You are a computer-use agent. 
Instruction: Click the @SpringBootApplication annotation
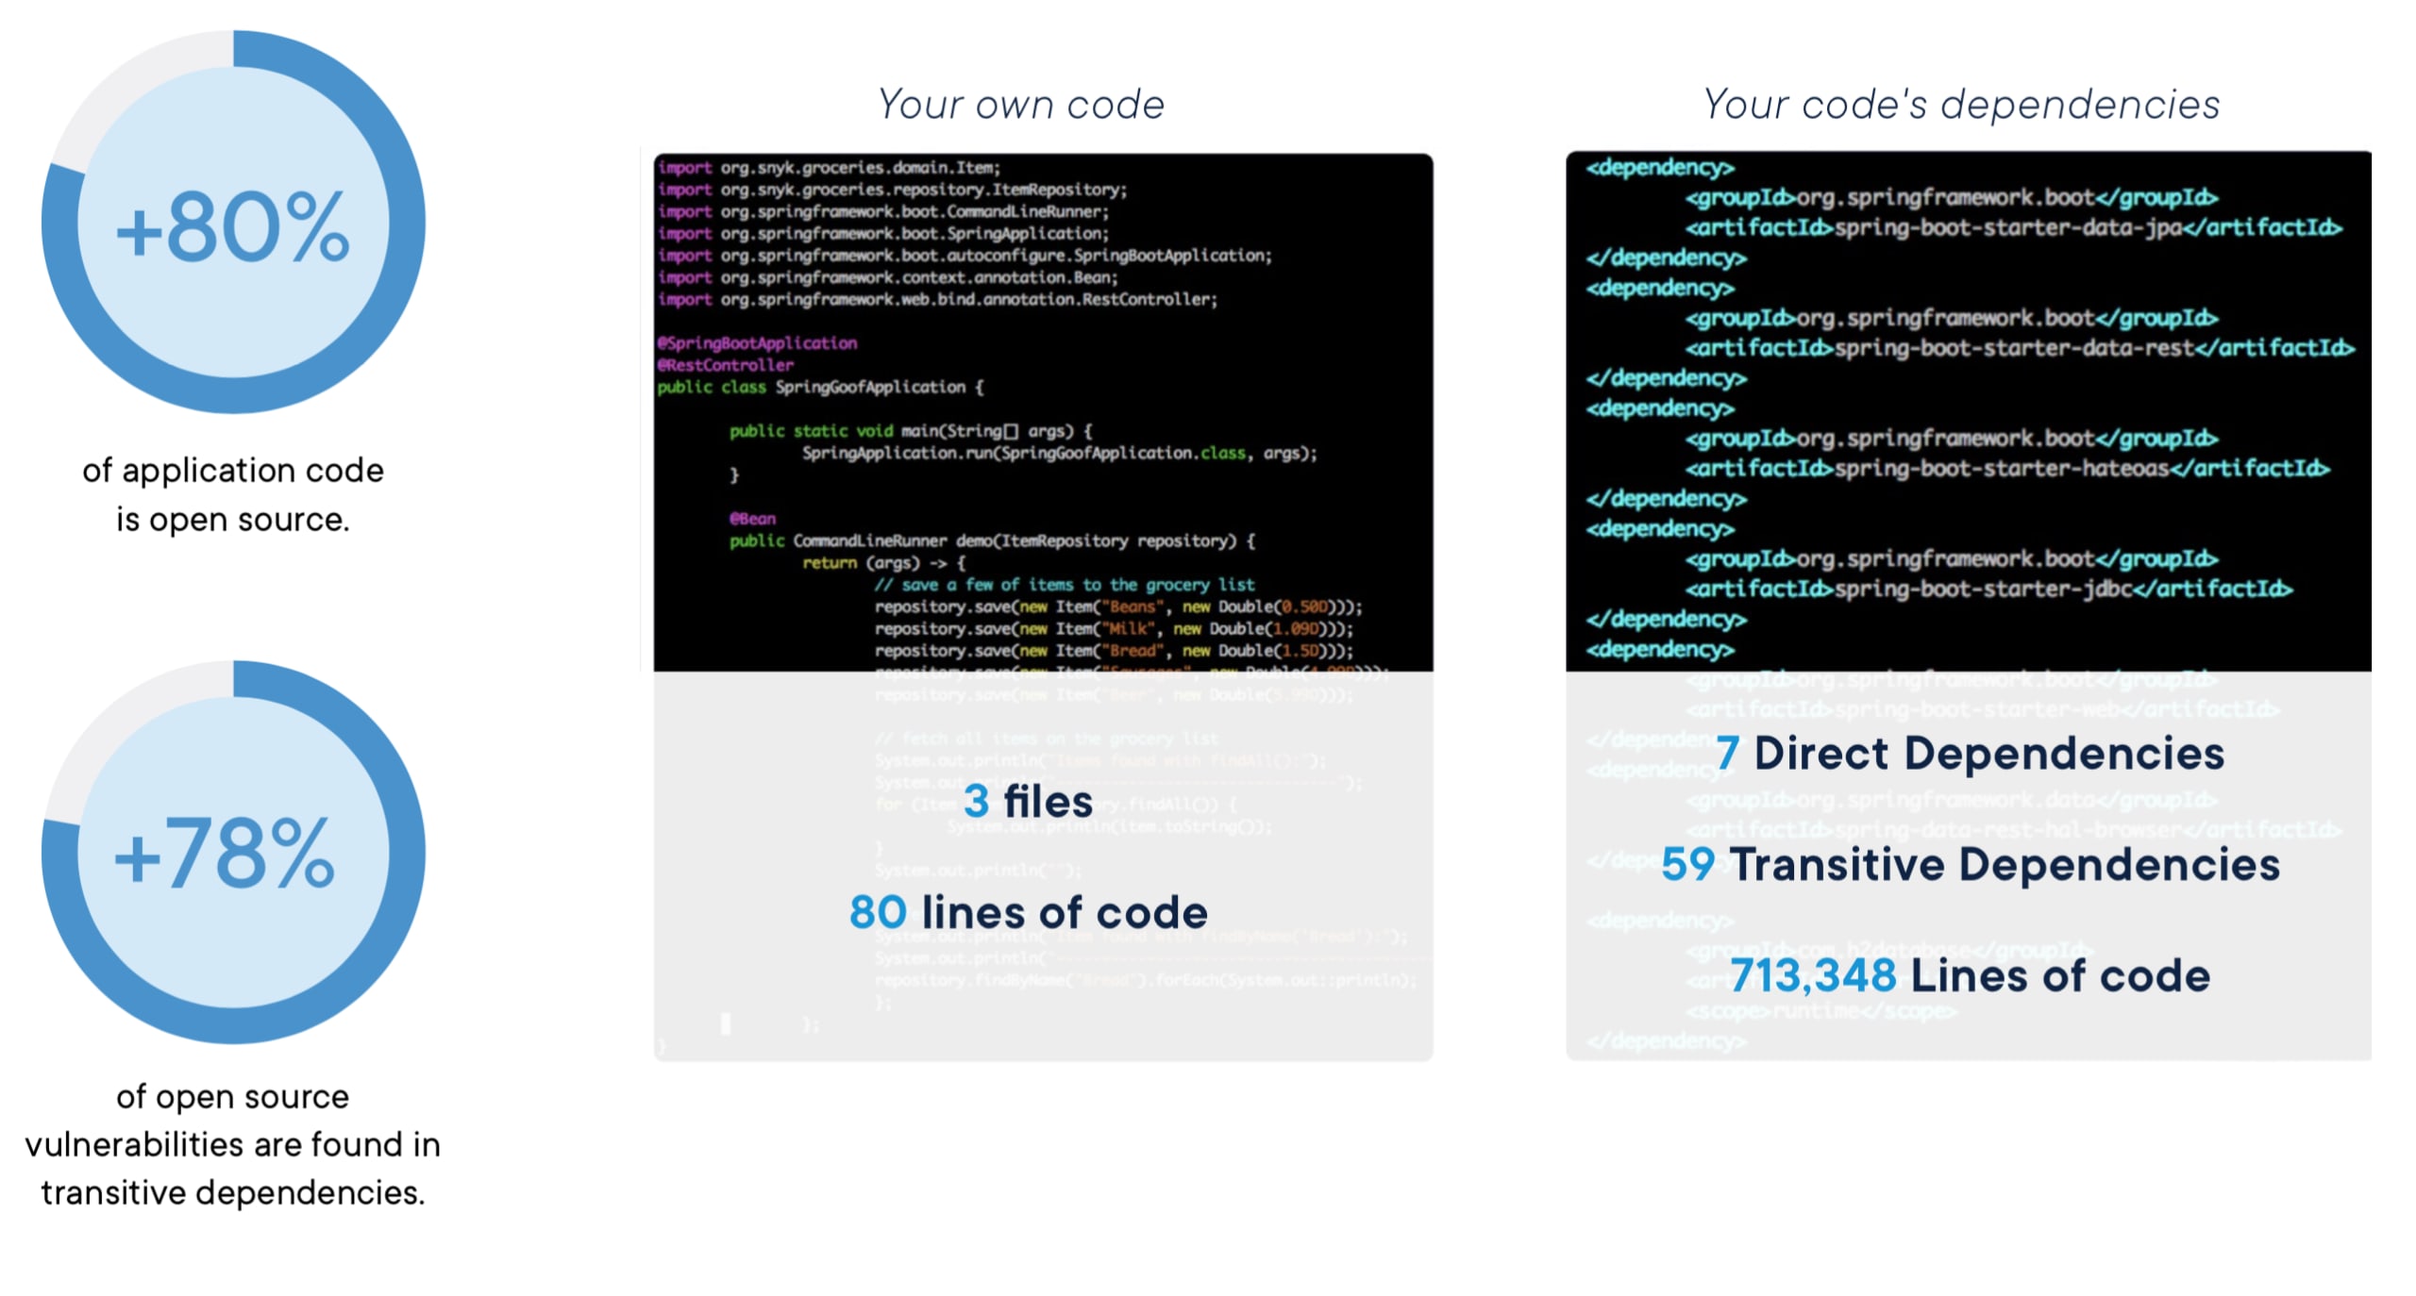pos(757,342)
